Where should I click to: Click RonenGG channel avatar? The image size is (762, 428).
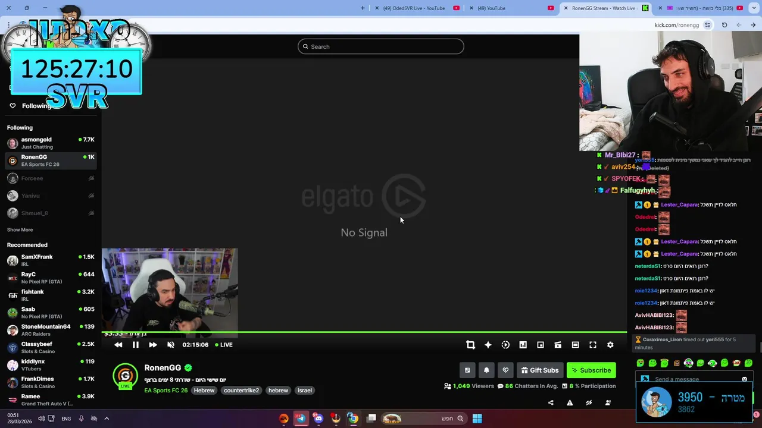125,376
